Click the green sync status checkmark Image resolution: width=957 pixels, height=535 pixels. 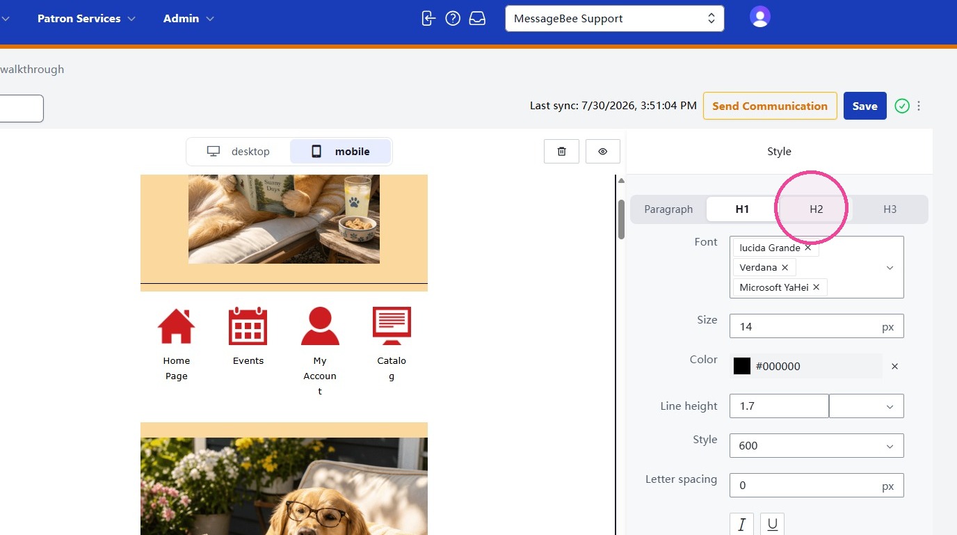(902, 106)
